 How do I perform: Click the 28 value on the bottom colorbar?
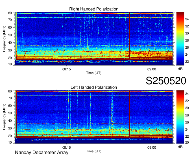pos(187,115)
